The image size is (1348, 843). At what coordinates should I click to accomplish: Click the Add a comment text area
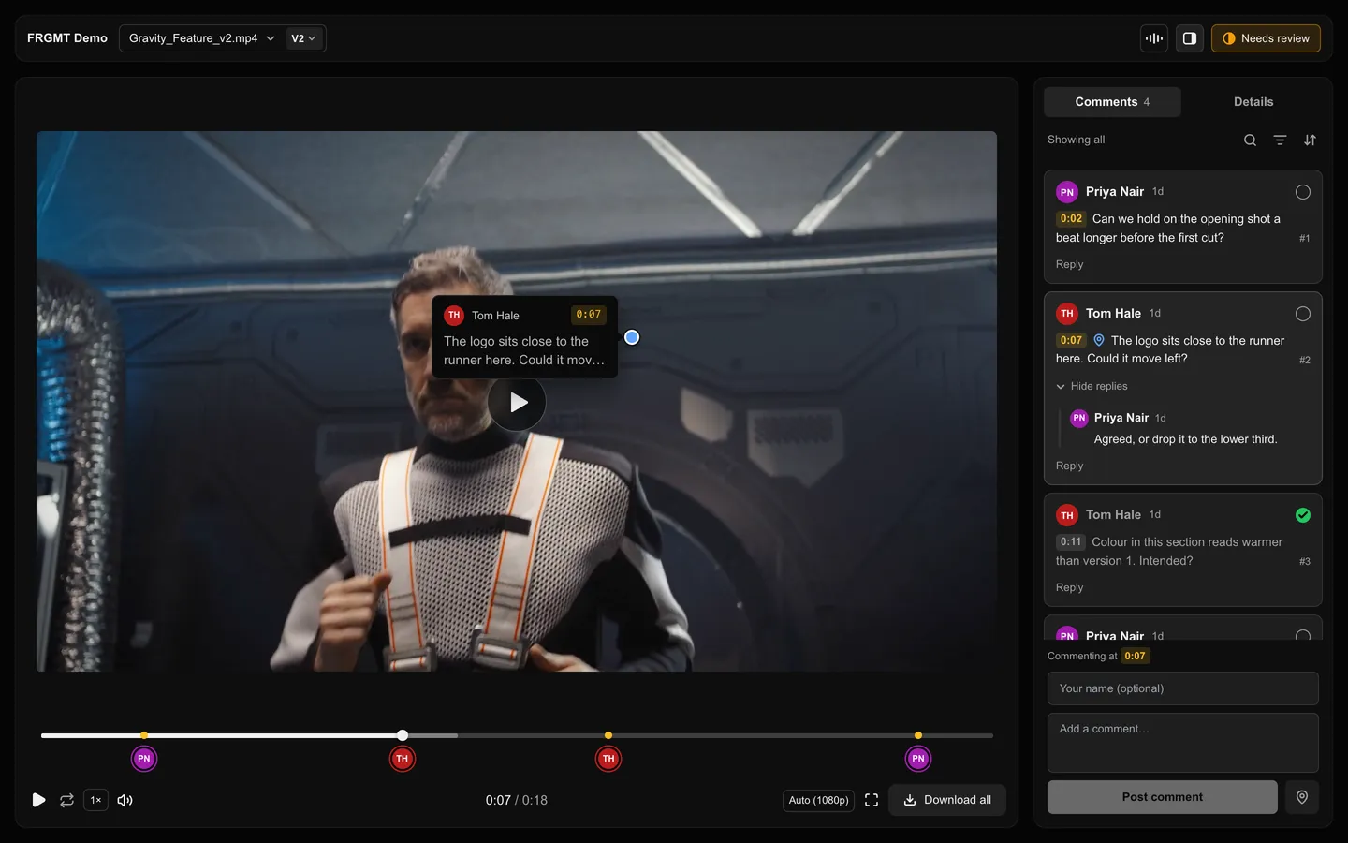(1183, 743)
